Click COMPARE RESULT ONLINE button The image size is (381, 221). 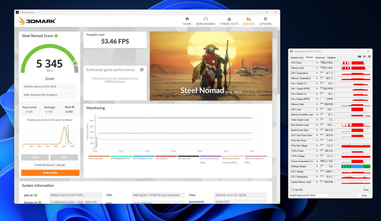[50, 165]
